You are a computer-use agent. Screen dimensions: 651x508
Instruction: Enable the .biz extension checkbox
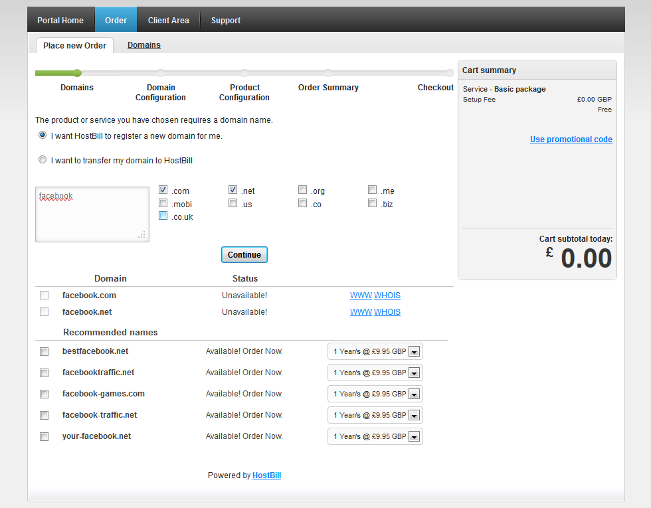pyautogui.click(x=373, y=203)
